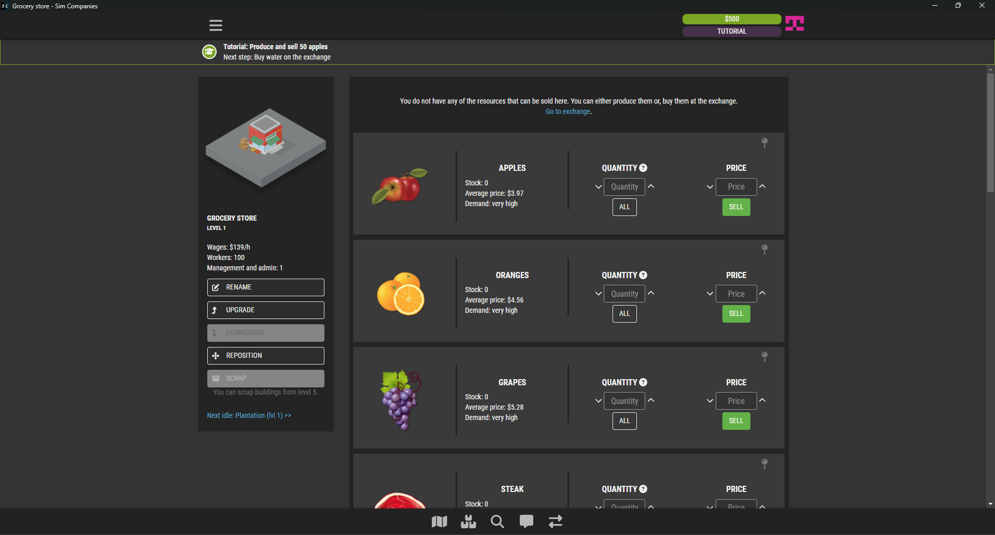The height and width of the screenshot is (535, 995).
Task: Expand the price dropdown for Oranges
Action: point(709,293)
